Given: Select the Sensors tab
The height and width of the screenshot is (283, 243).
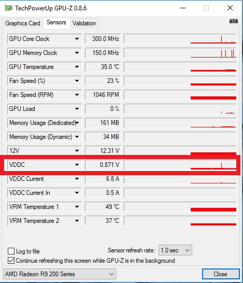Looking at the screenshot, I should pyautogui.click(x=56, y=22).
